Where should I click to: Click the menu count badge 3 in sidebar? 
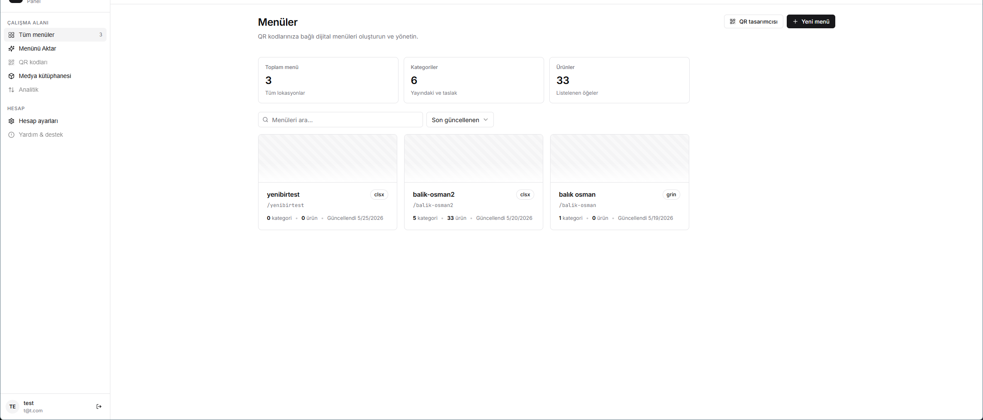101,35
